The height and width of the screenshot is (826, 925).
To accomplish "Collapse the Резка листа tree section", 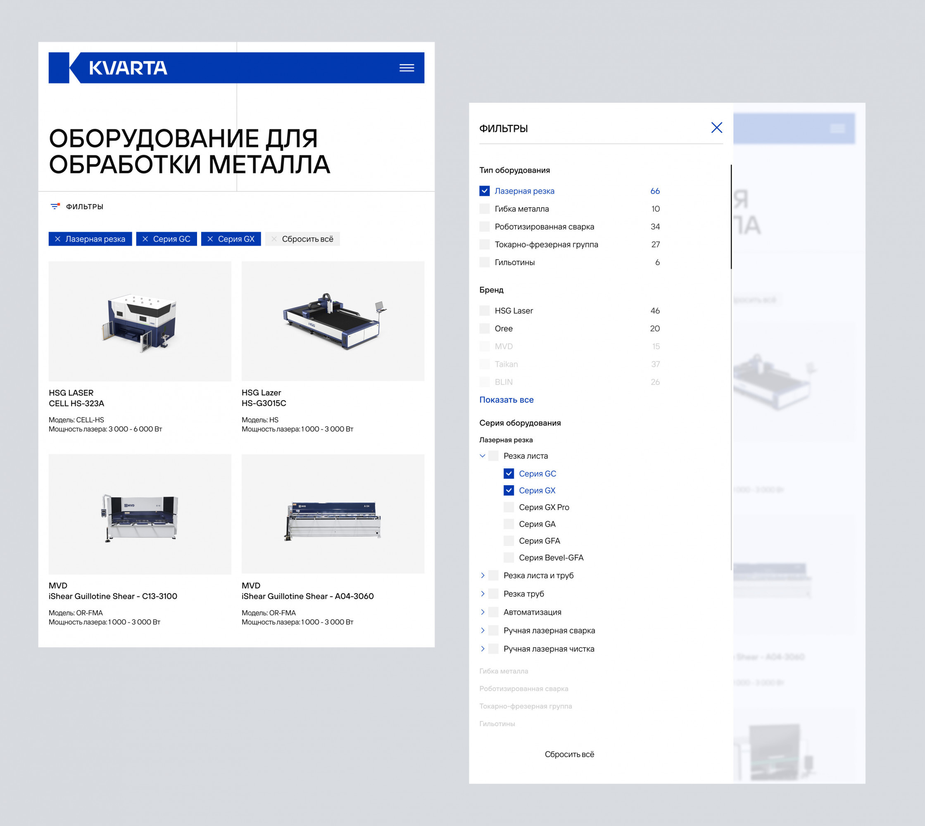I will tap(483, 456).
